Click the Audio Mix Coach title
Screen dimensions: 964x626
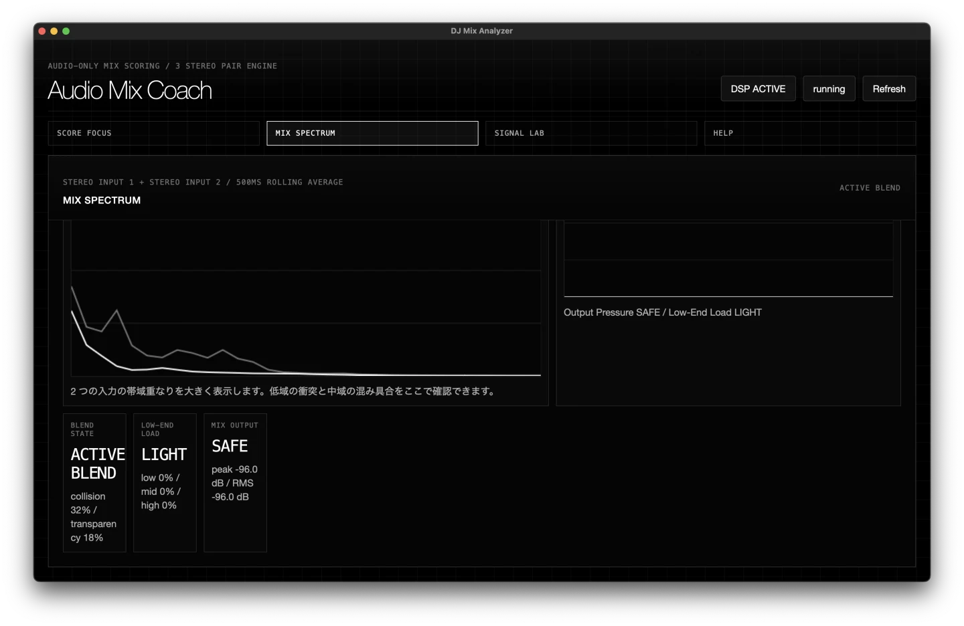[129, 90]
